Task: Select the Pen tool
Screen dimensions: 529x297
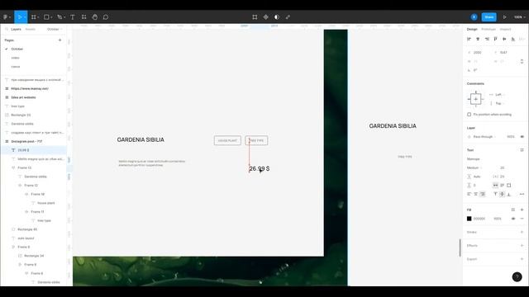Action: (x=60, y=16)
